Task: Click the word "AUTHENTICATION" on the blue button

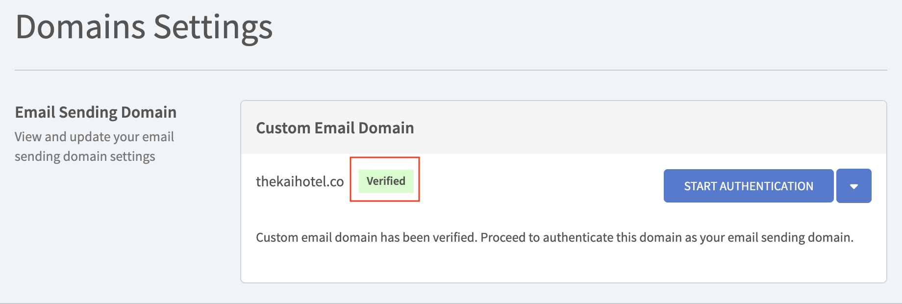Action: pyautogui.click(x=766, y=186)
